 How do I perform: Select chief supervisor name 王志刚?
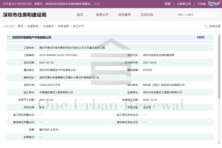147,108
